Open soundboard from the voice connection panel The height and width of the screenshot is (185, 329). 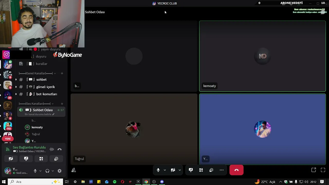pos(56,159)
